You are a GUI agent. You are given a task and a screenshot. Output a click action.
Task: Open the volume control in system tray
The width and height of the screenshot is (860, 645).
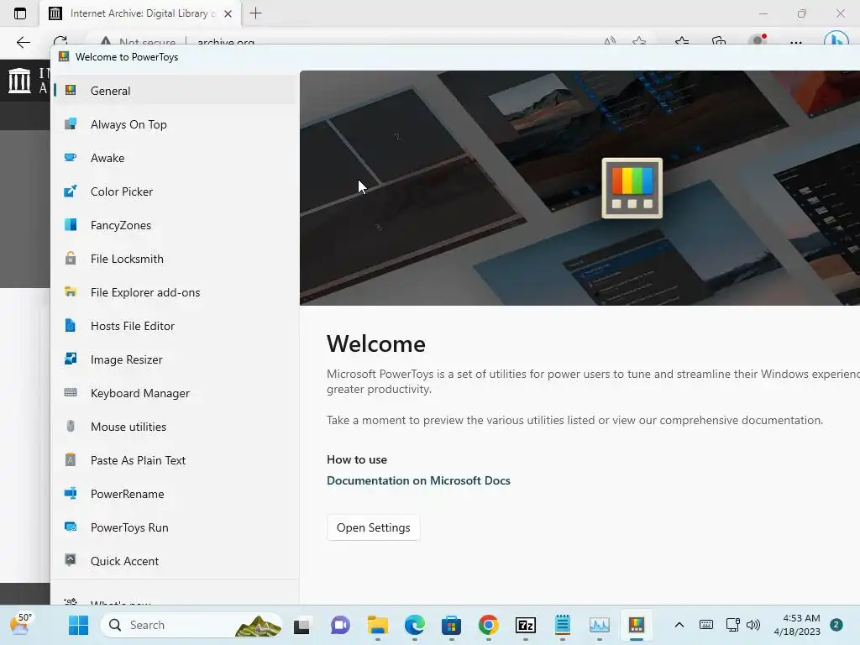point(753,625)
